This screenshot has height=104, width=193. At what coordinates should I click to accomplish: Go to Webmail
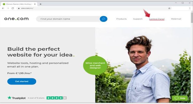pyautogui.click(x=176, y=19)
